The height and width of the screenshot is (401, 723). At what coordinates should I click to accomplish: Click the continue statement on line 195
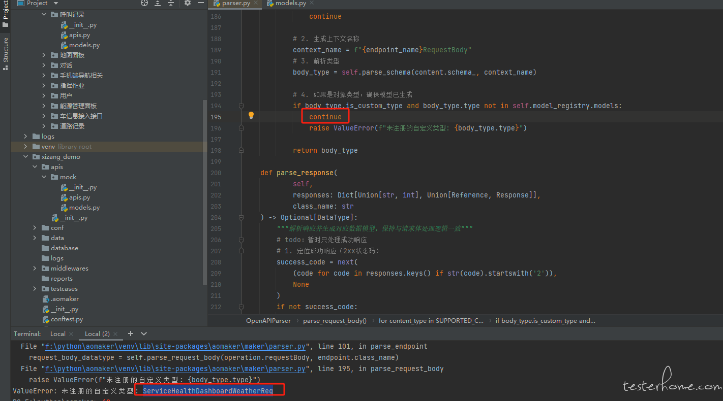pyautogui.click(x=325, y=117)
